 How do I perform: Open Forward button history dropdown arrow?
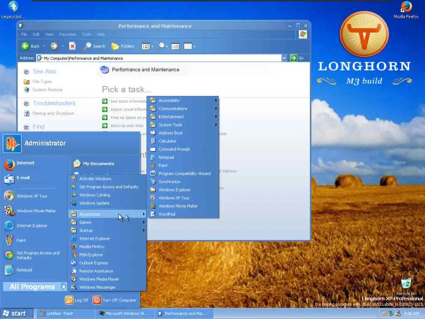pyautogui.click(x=63, y=46)
